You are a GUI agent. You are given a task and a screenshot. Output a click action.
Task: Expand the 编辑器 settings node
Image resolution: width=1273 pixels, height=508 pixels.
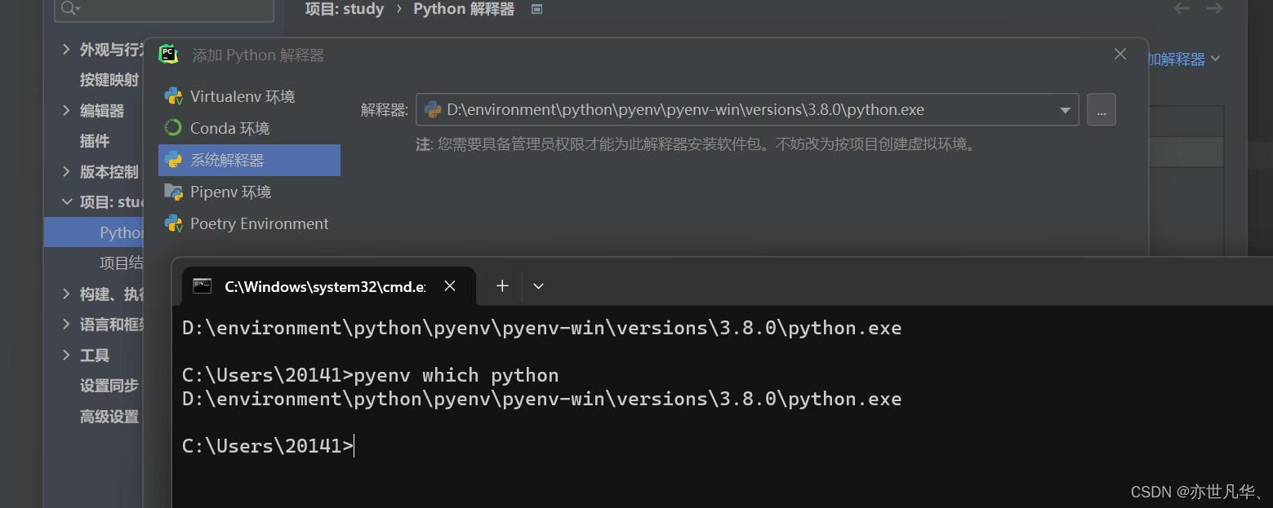click(66, 111)
